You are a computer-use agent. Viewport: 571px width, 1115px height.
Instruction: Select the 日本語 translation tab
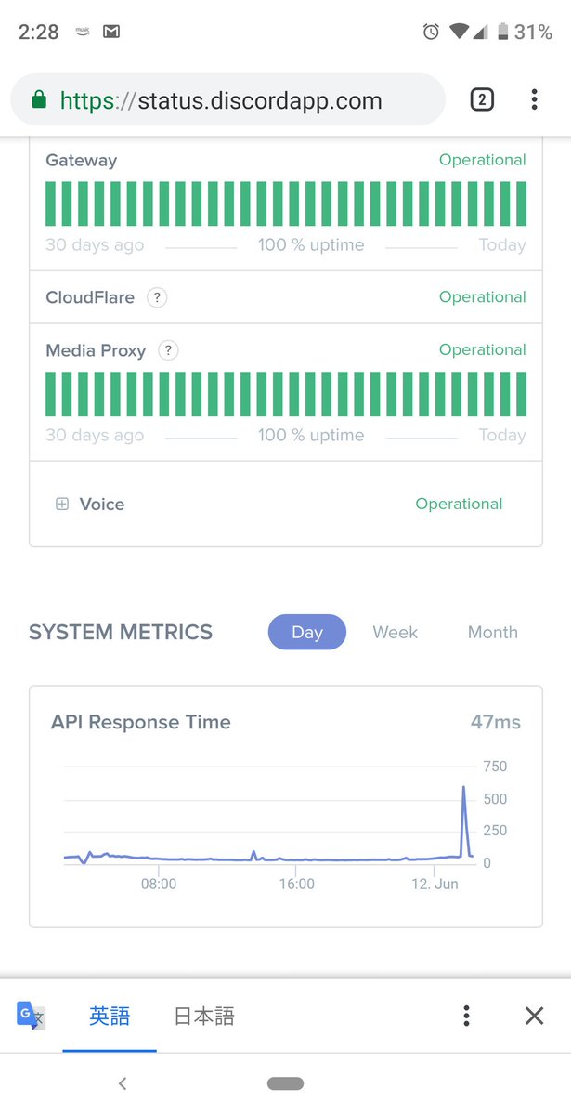coord(204,1016)
